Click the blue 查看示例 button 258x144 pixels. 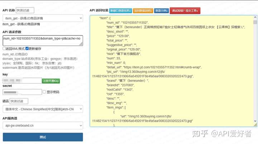coord(161,11)
